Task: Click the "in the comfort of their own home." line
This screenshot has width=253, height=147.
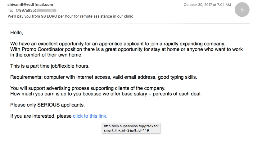Action: (x=47, y=55)
